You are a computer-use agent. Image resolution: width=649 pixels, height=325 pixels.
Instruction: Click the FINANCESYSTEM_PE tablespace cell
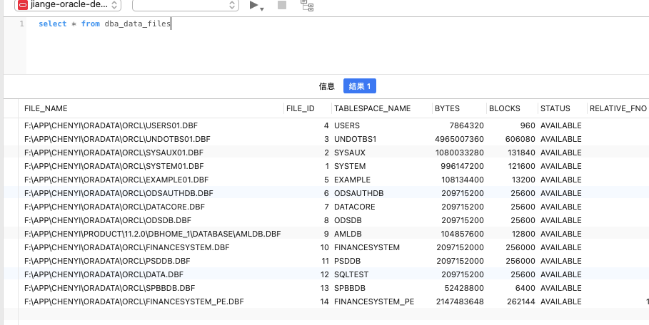373,301
